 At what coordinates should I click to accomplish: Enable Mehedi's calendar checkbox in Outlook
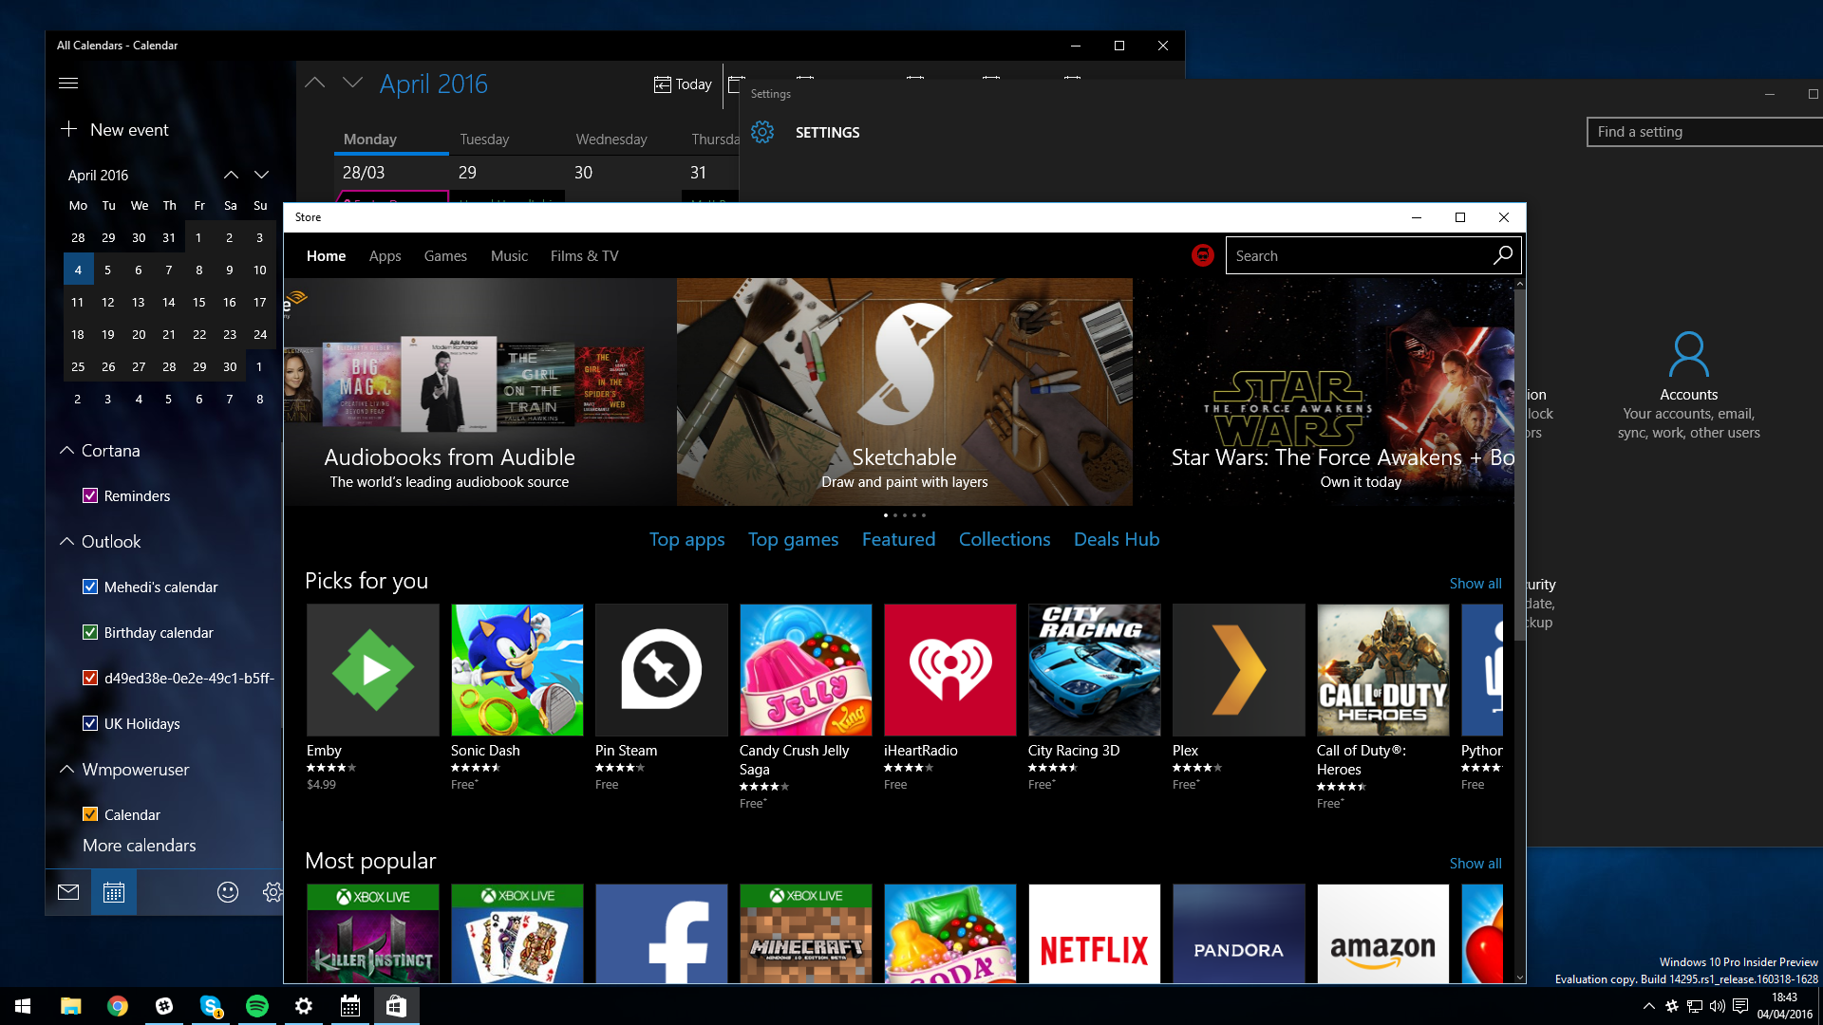[90, 587]
